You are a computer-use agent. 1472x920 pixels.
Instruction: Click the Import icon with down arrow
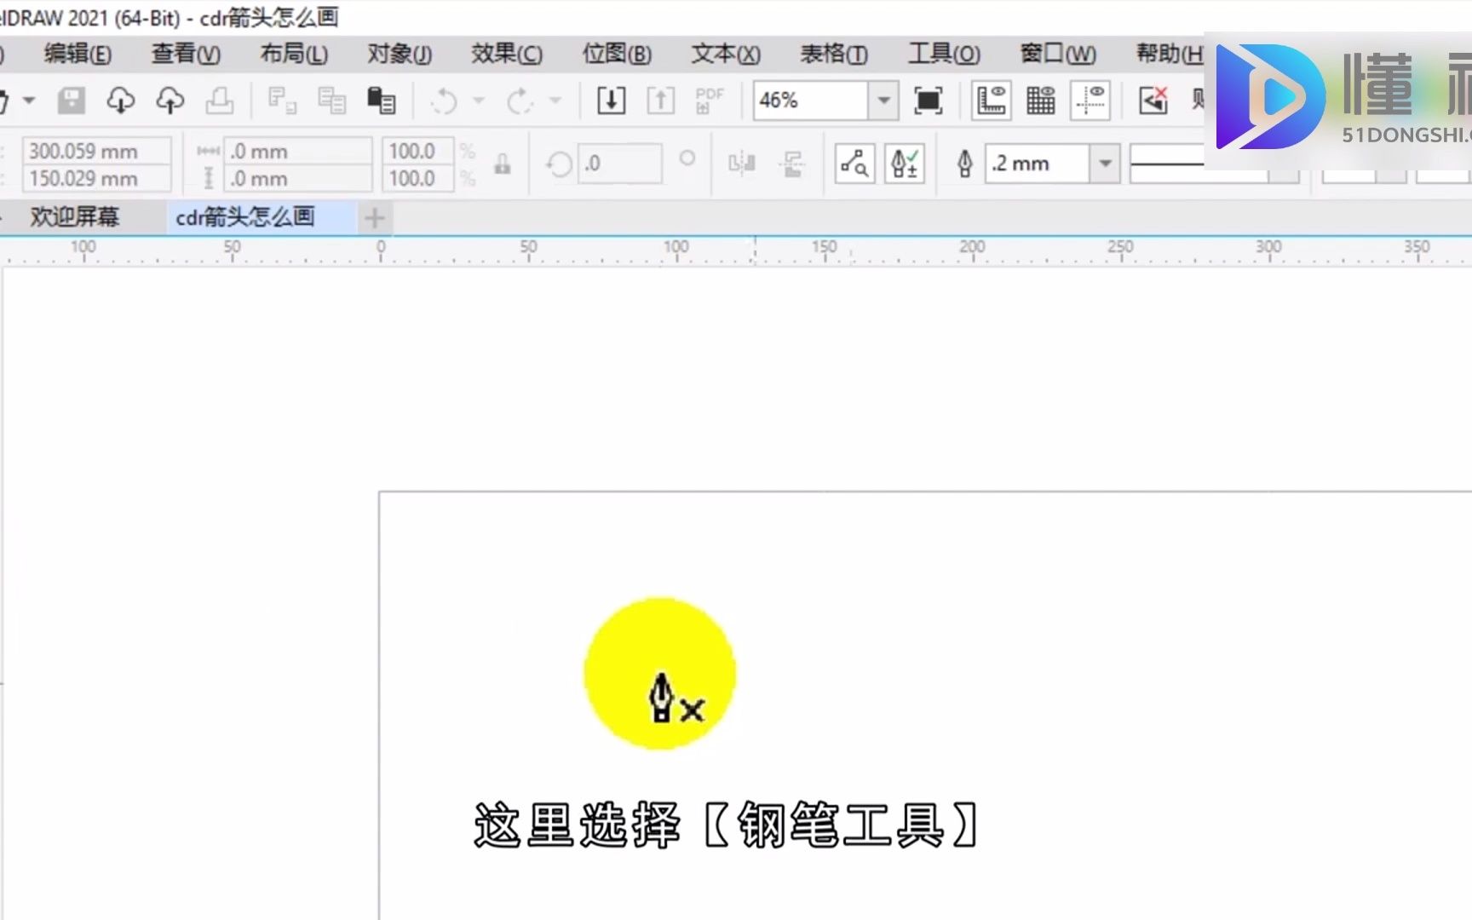pyautogui.click(x=611, y=101)
